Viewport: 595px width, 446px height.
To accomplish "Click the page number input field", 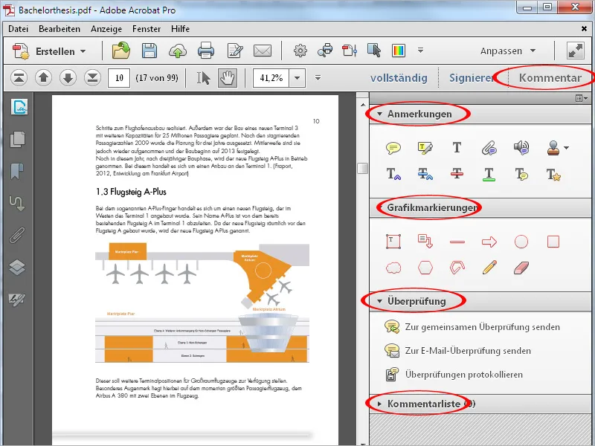I will click(x=119, y=78).
